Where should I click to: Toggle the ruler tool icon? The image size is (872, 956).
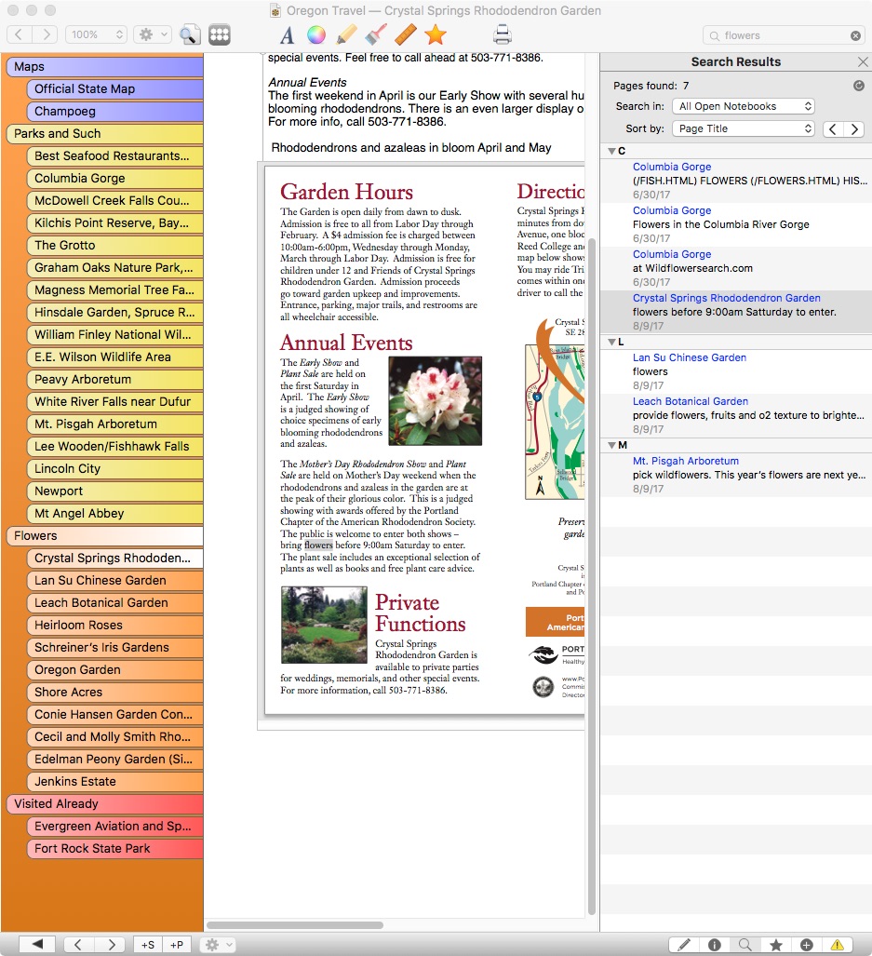pyautogui.click(x=405, y=35)
